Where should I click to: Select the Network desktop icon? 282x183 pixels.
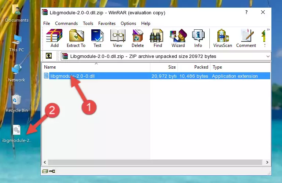pyautogui.click(x=17, y=73)
